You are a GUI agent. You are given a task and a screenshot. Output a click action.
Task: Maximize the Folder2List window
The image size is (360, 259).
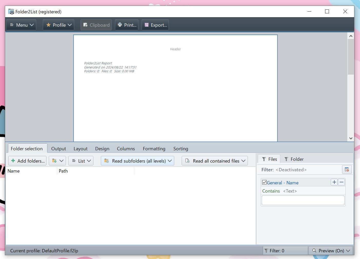point(327,11)
